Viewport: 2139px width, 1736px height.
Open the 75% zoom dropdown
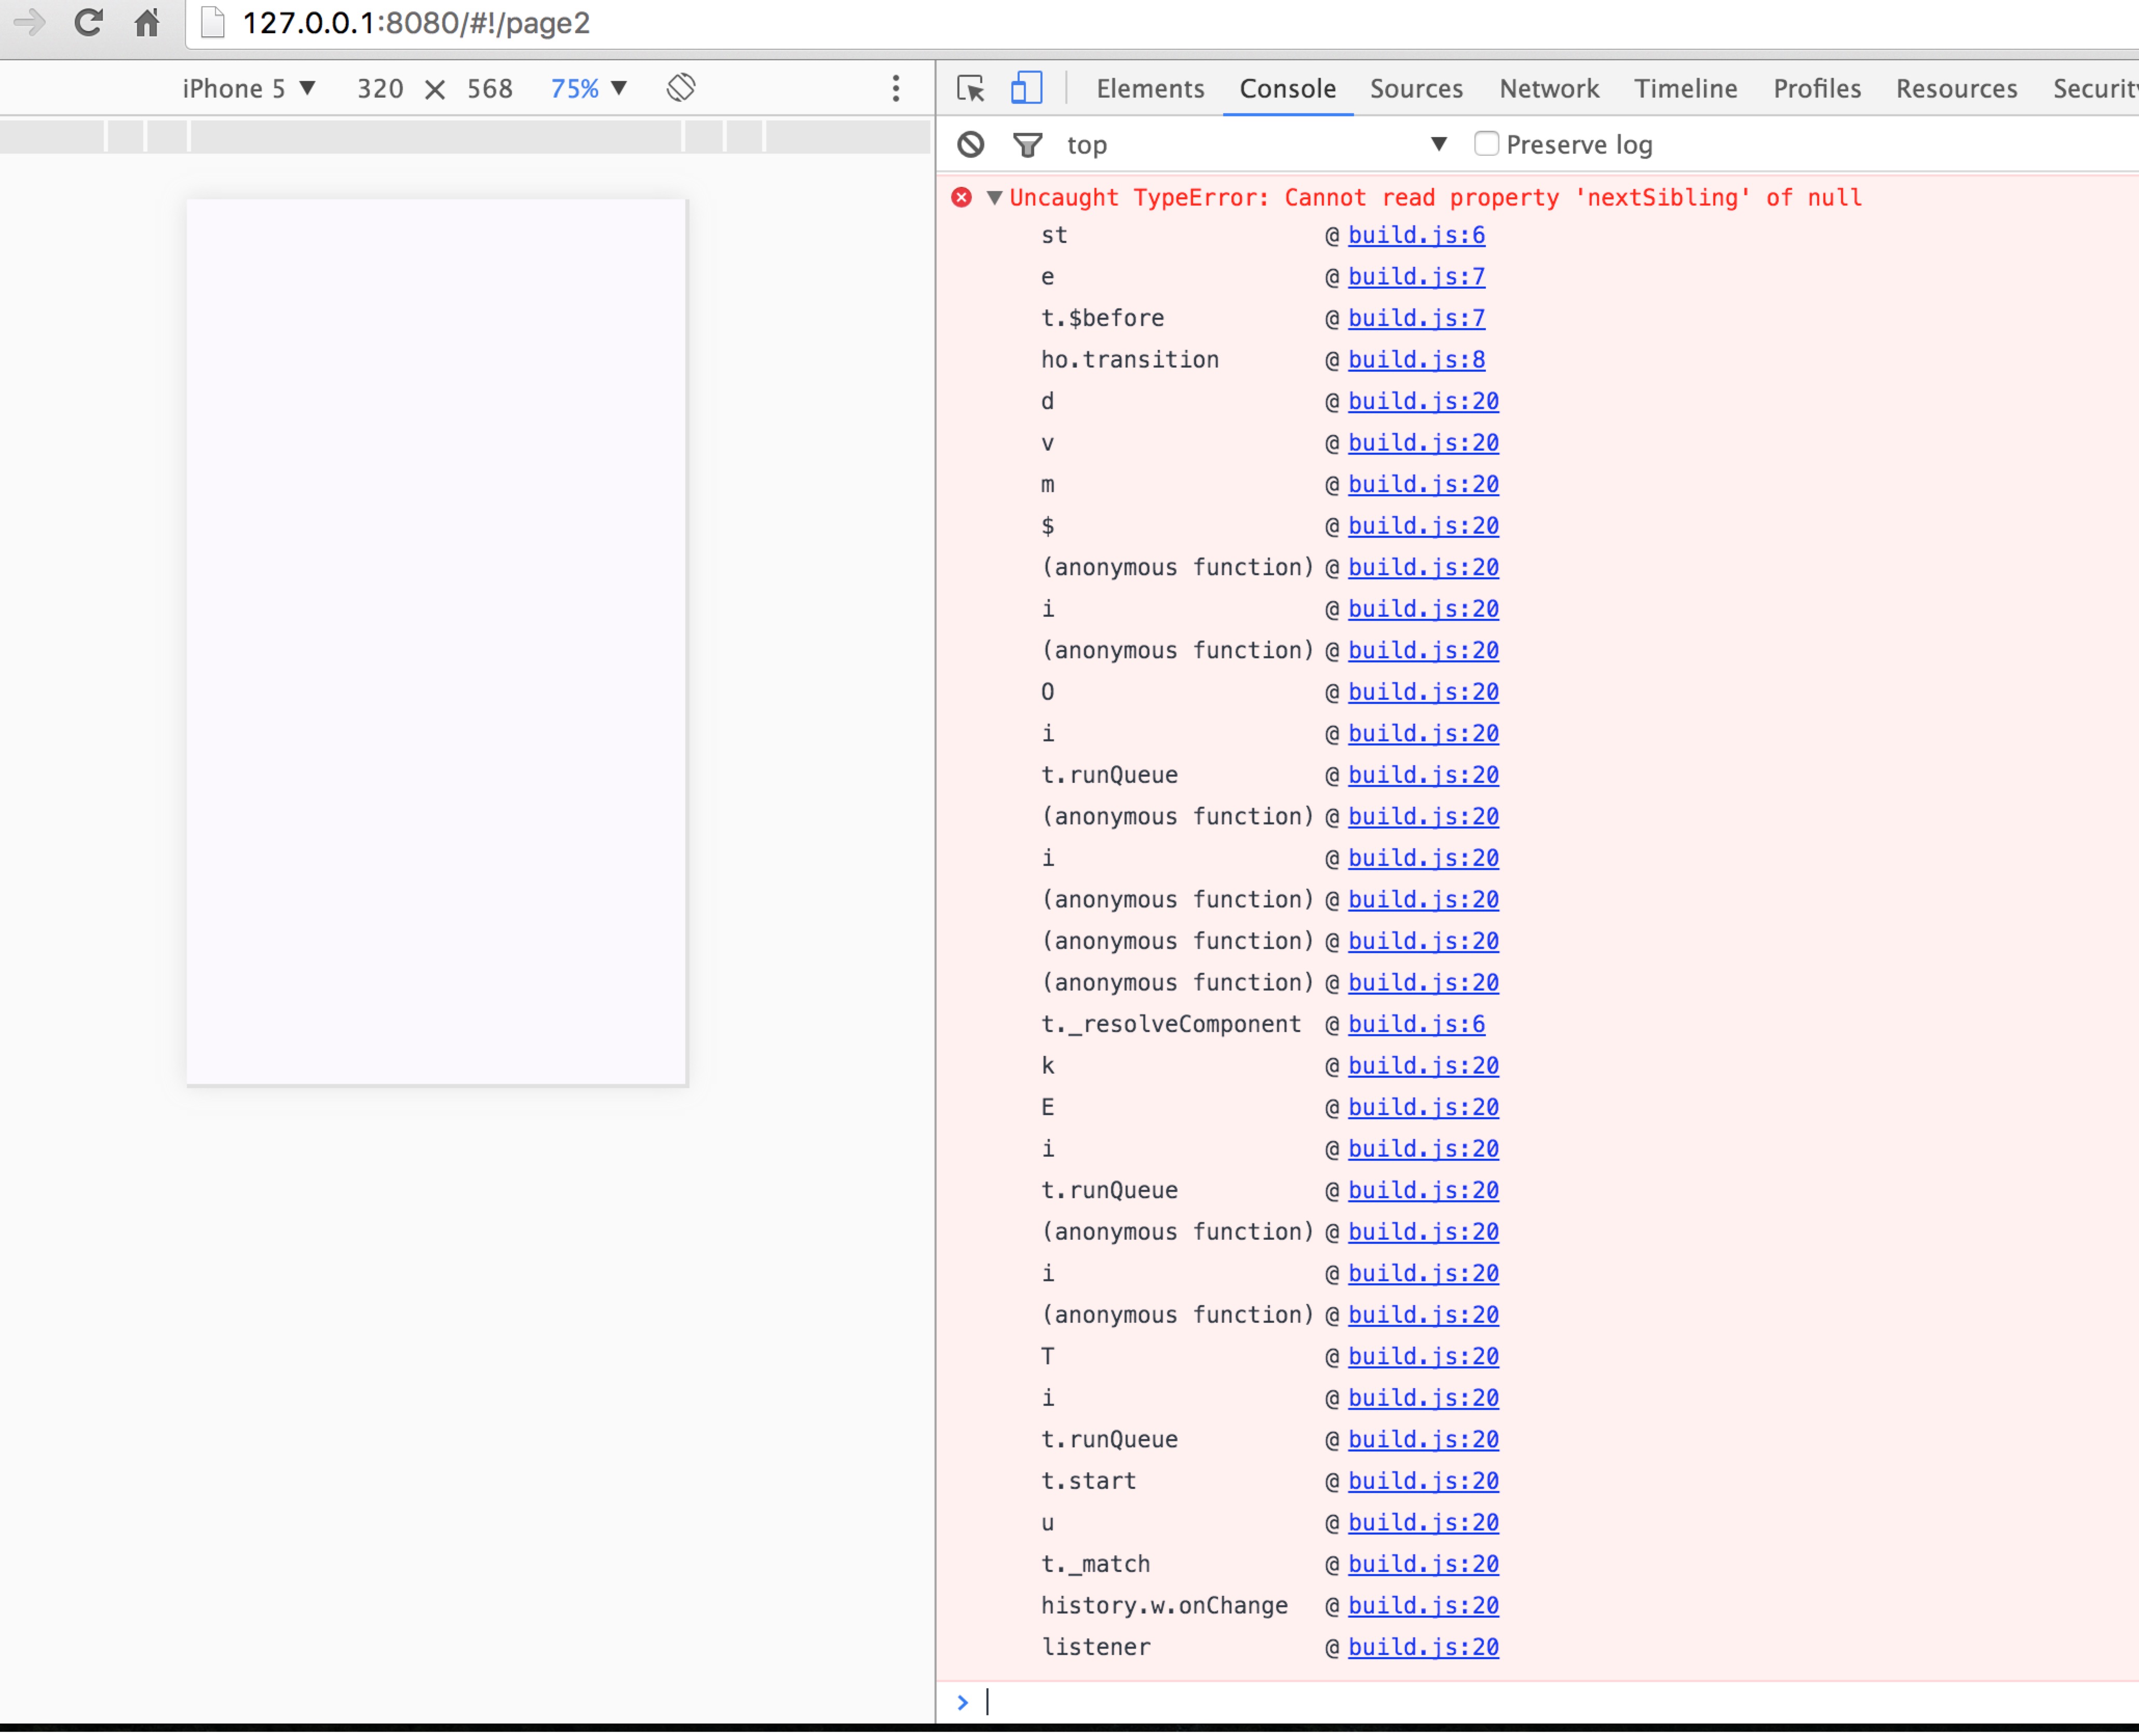point(589,89)
